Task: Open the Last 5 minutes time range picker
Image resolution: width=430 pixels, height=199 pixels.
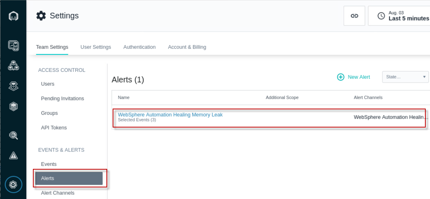Action: click(399, 16)
